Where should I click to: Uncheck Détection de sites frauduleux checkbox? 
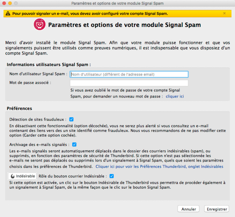point(71,119)
